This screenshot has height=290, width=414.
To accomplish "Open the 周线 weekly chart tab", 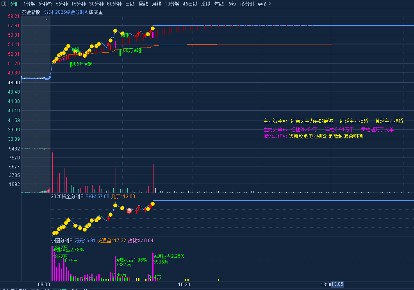I will pyautogui.click(x=143, y=4).
